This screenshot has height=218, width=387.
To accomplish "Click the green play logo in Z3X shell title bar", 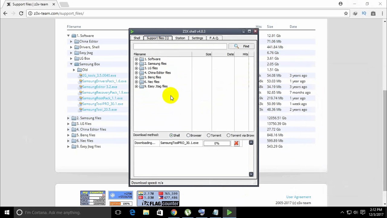I will click(132, 31).
